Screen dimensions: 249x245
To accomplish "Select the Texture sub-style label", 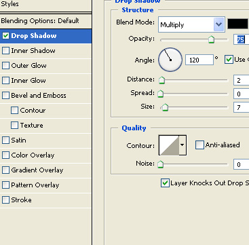I will (x=31, y=126).
